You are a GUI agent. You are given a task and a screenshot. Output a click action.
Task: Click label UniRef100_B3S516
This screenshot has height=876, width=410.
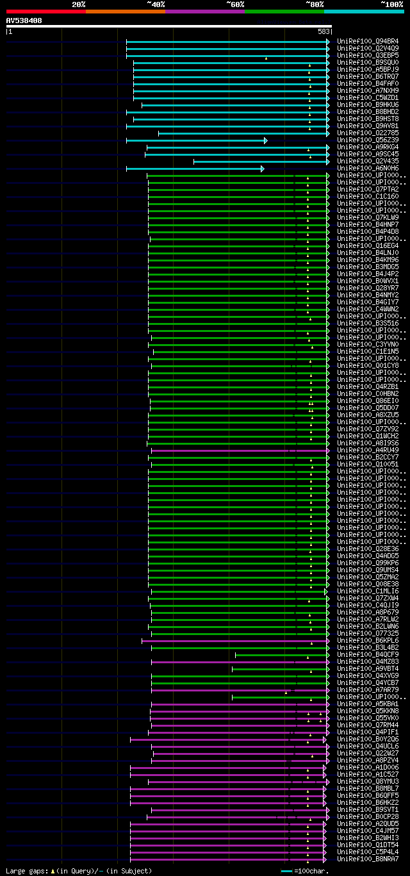368,324
